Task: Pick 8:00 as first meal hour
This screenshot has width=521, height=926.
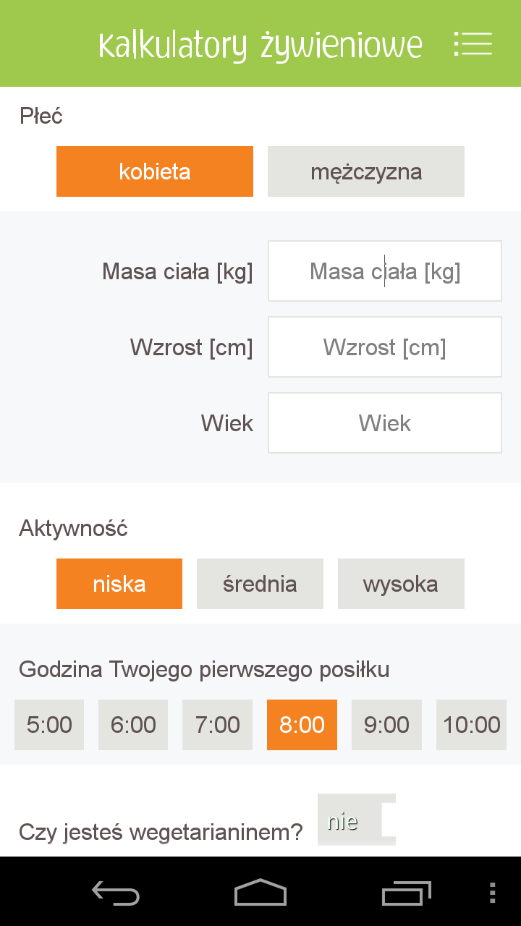Action: pos(302,725)
